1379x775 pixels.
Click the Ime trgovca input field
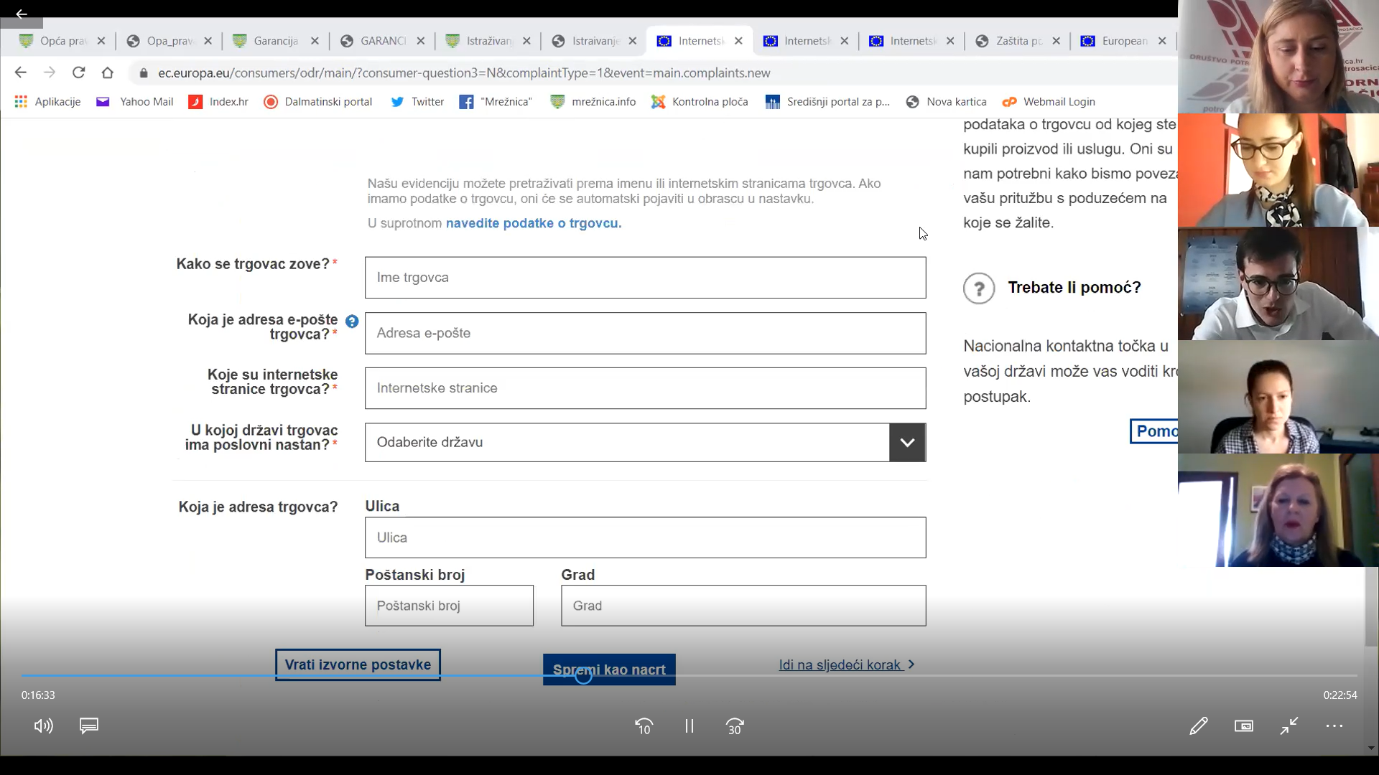(645, 278)
